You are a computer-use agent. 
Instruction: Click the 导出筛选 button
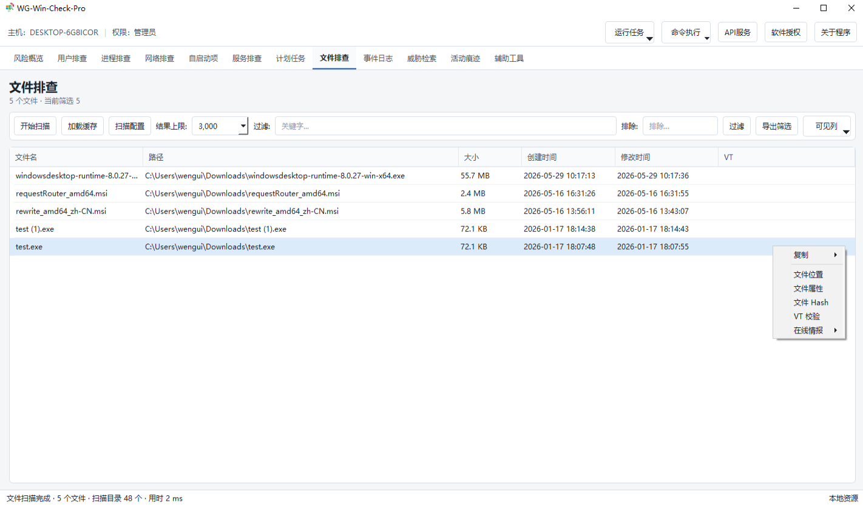coord(777,126)
